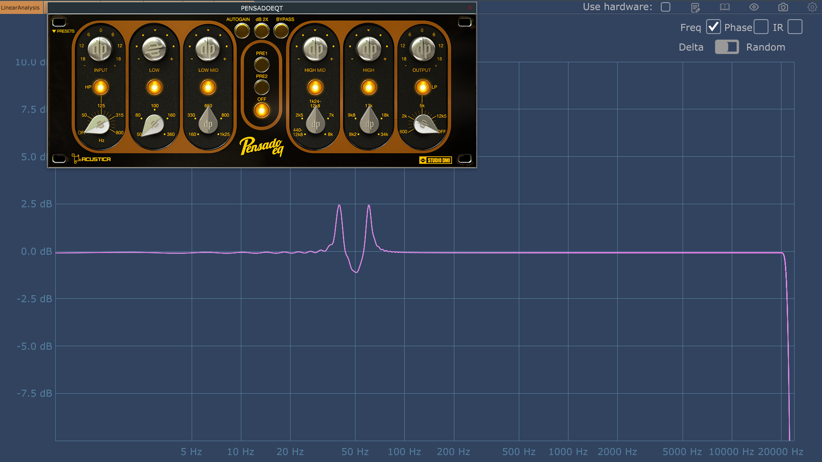
Task: Click the HIGH band gain knob
Action: point(369,49)
